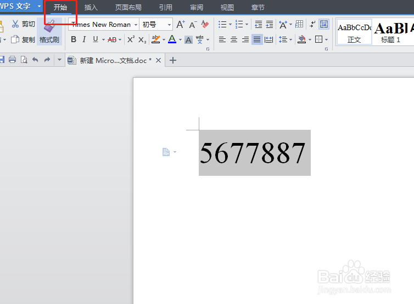Screen dimensions: 414x304
Task: Toggle show paragraph marks icon
Action: tap(312, 24)
